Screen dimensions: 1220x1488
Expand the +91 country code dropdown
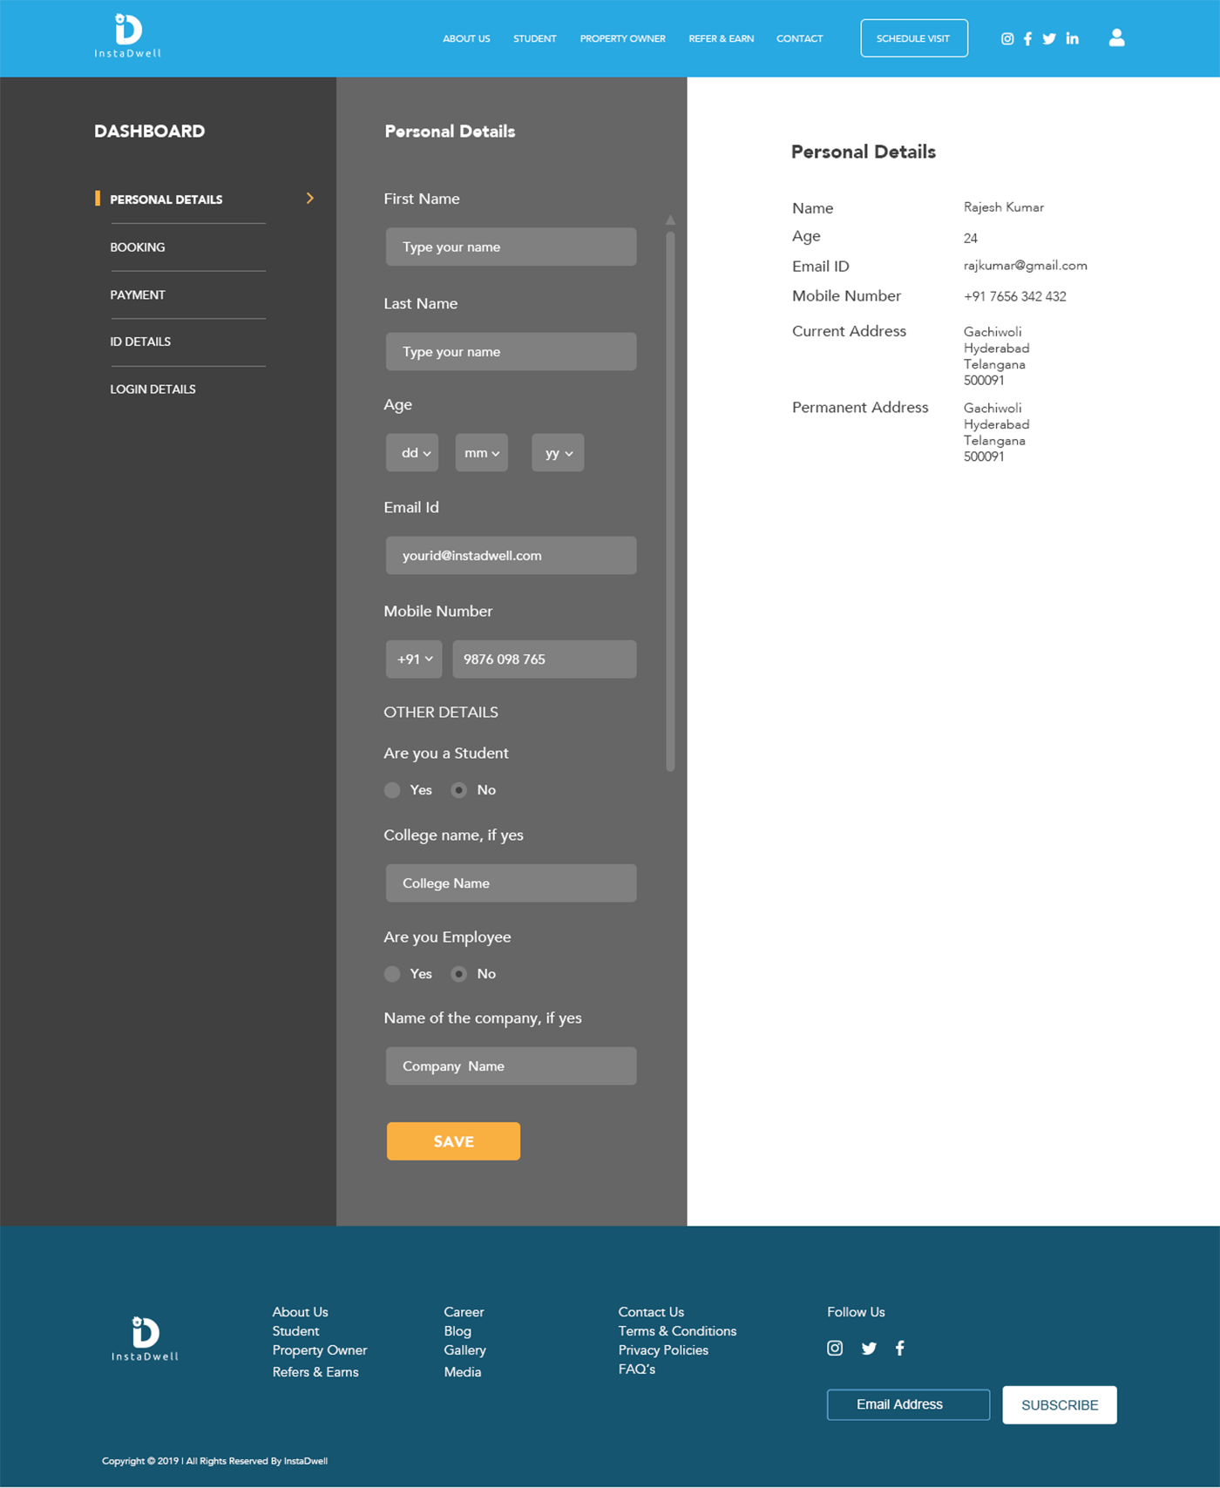click(414, 659)
